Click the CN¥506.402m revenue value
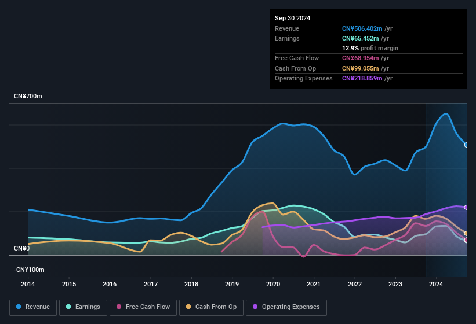476x324 pixels. (x=362, y=28)
